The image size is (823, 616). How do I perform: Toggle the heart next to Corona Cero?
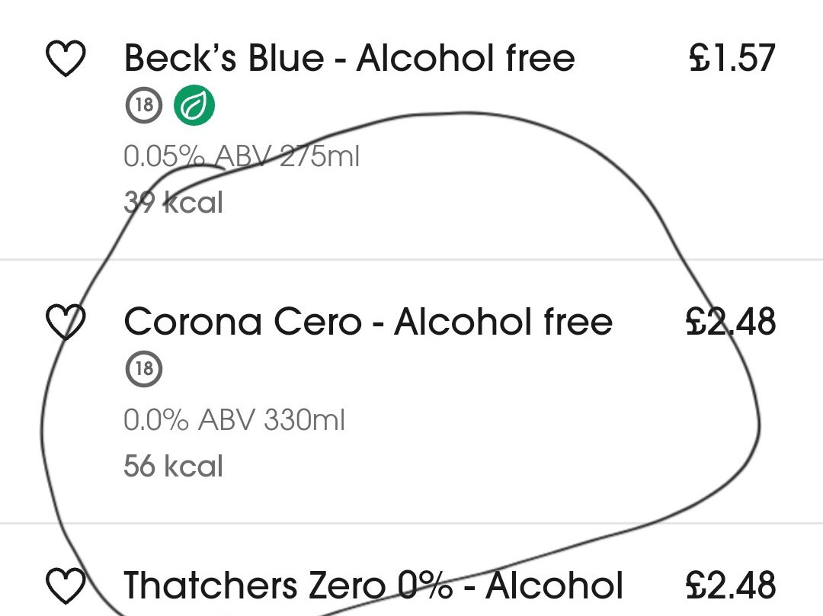tap(66, 322)
